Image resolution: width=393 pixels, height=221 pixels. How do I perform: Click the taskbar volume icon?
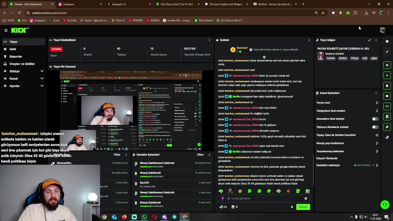[x=366, y=217]
